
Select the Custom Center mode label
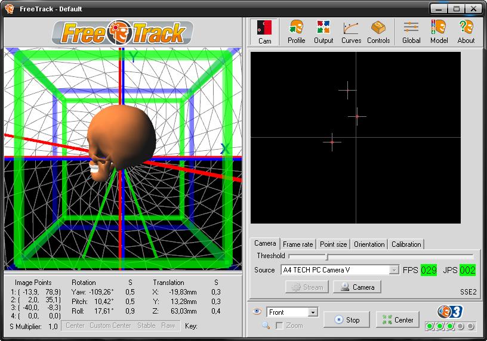[110, 325]
